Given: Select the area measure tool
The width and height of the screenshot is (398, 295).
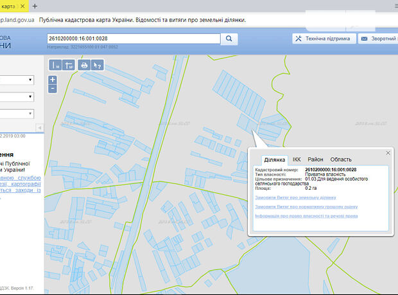Looking at the screenshot, I should pyautogui.click(x=69, y=65).
